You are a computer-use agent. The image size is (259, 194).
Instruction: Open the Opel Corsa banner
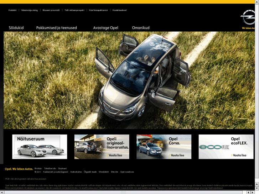tap(164, 147)
